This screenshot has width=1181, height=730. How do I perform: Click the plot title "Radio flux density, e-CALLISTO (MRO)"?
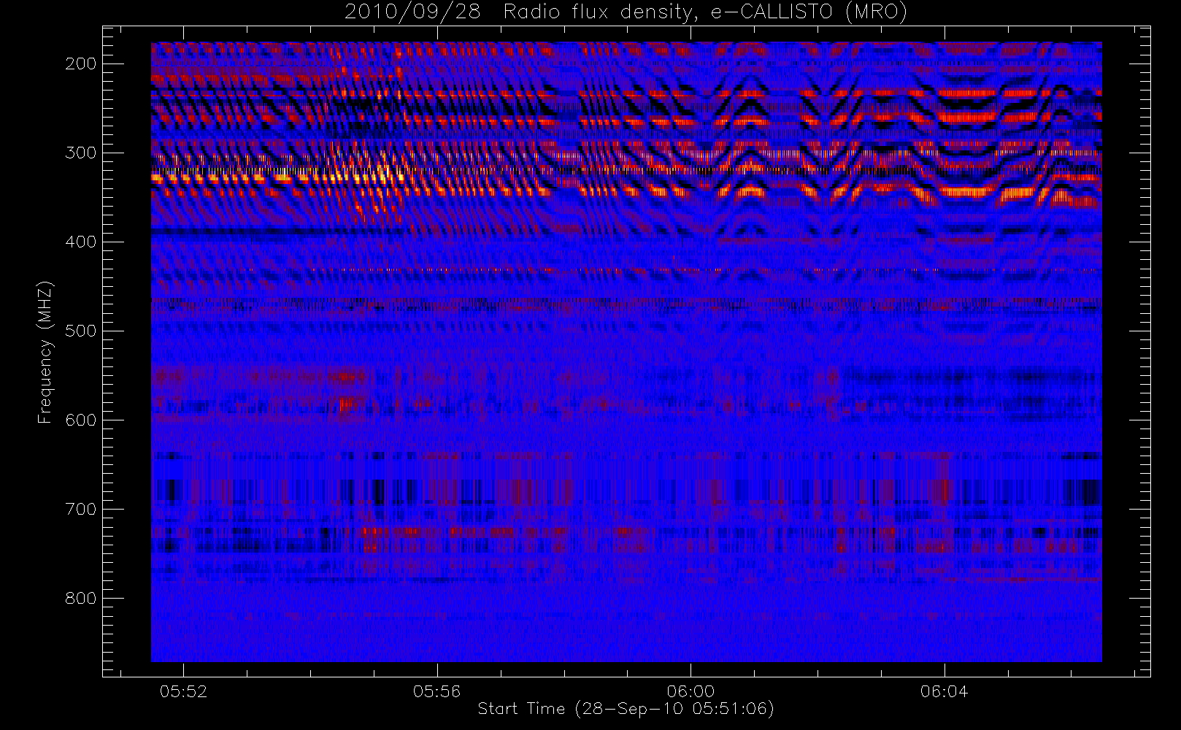705,12
